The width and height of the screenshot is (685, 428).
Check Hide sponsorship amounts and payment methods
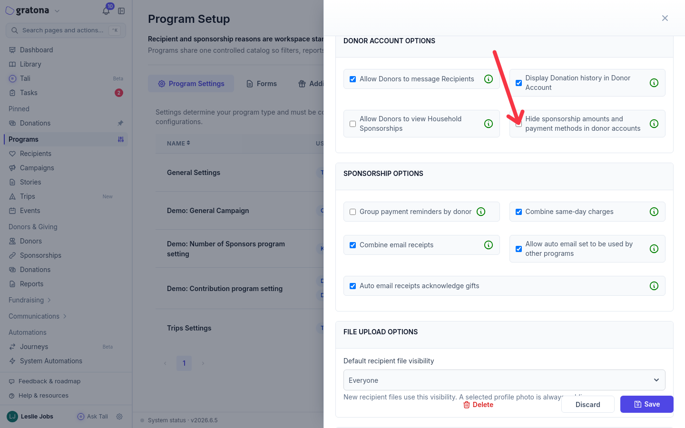tap(519, 124)
